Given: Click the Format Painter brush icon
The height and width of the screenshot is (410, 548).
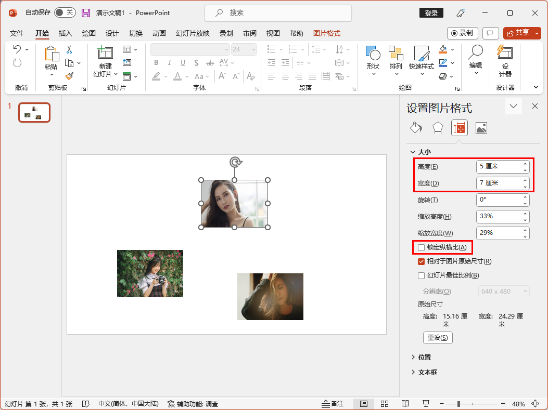Looking at the screenshot, I should pyautogui.click(x=69, y=76).
